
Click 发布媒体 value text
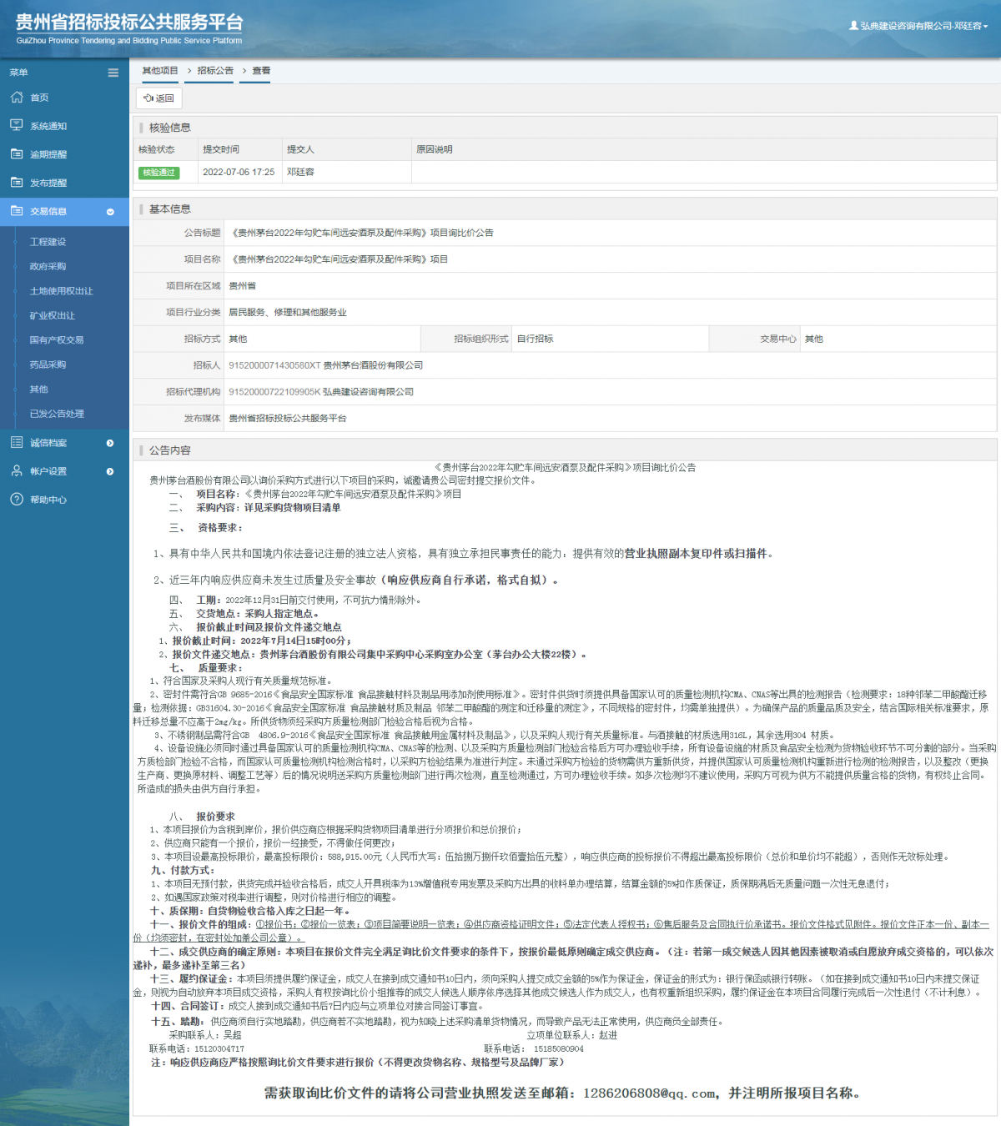[288, 419]
